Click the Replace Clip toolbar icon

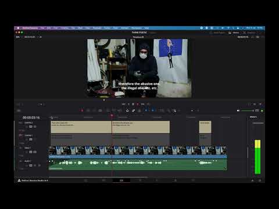pos(120,110)
